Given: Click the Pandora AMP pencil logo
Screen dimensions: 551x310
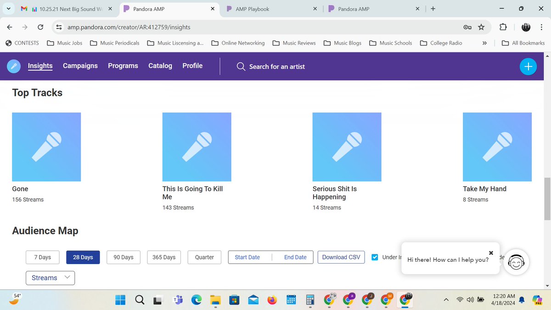Looking at the screenshot, I should click(14, 66).
